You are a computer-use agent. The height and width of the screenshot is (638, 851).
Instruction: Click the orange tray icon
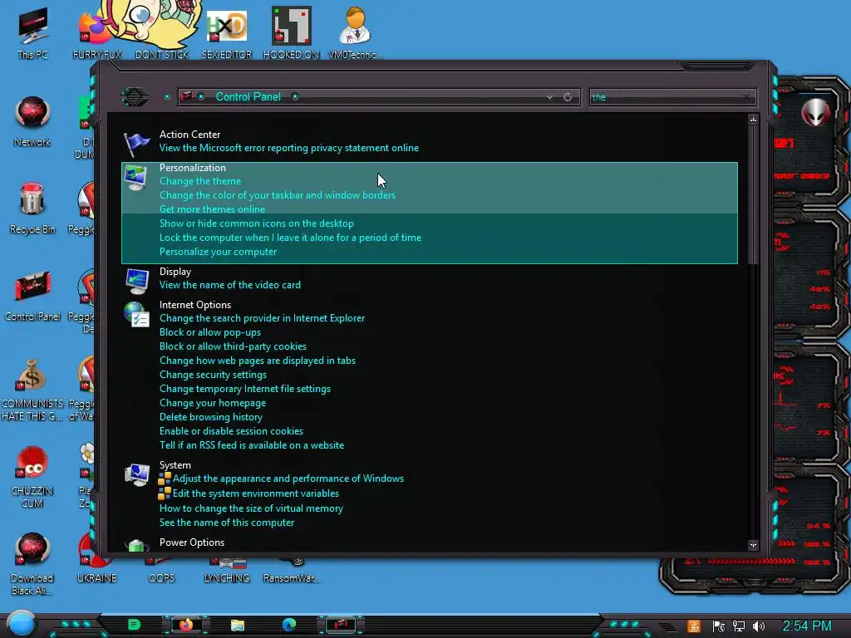pos(694,626)
